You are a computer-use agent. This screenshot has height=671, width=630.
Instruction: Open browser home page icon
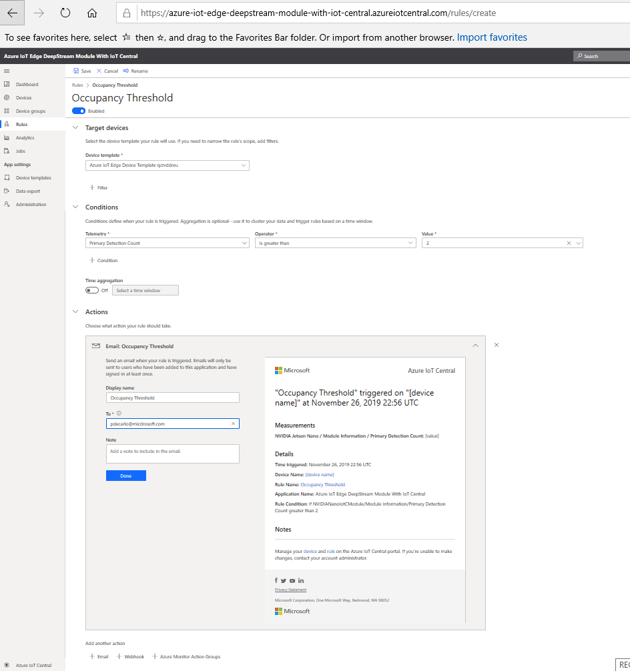[91, 13]
